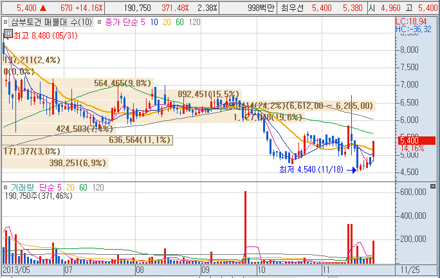The width and height of the screenshot is (440, 278).
Task: Click the 371.48% value in the header
Action: pyautogui.click(x=175, y=8)
